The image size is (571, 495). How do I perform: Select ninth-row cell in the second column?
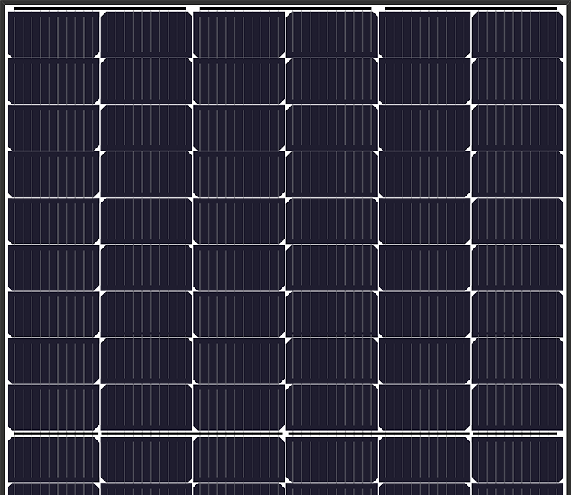pyautogui.click(x=147, y=407)
